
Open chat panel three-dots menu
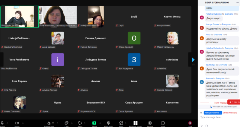click(x=237, y=3)
